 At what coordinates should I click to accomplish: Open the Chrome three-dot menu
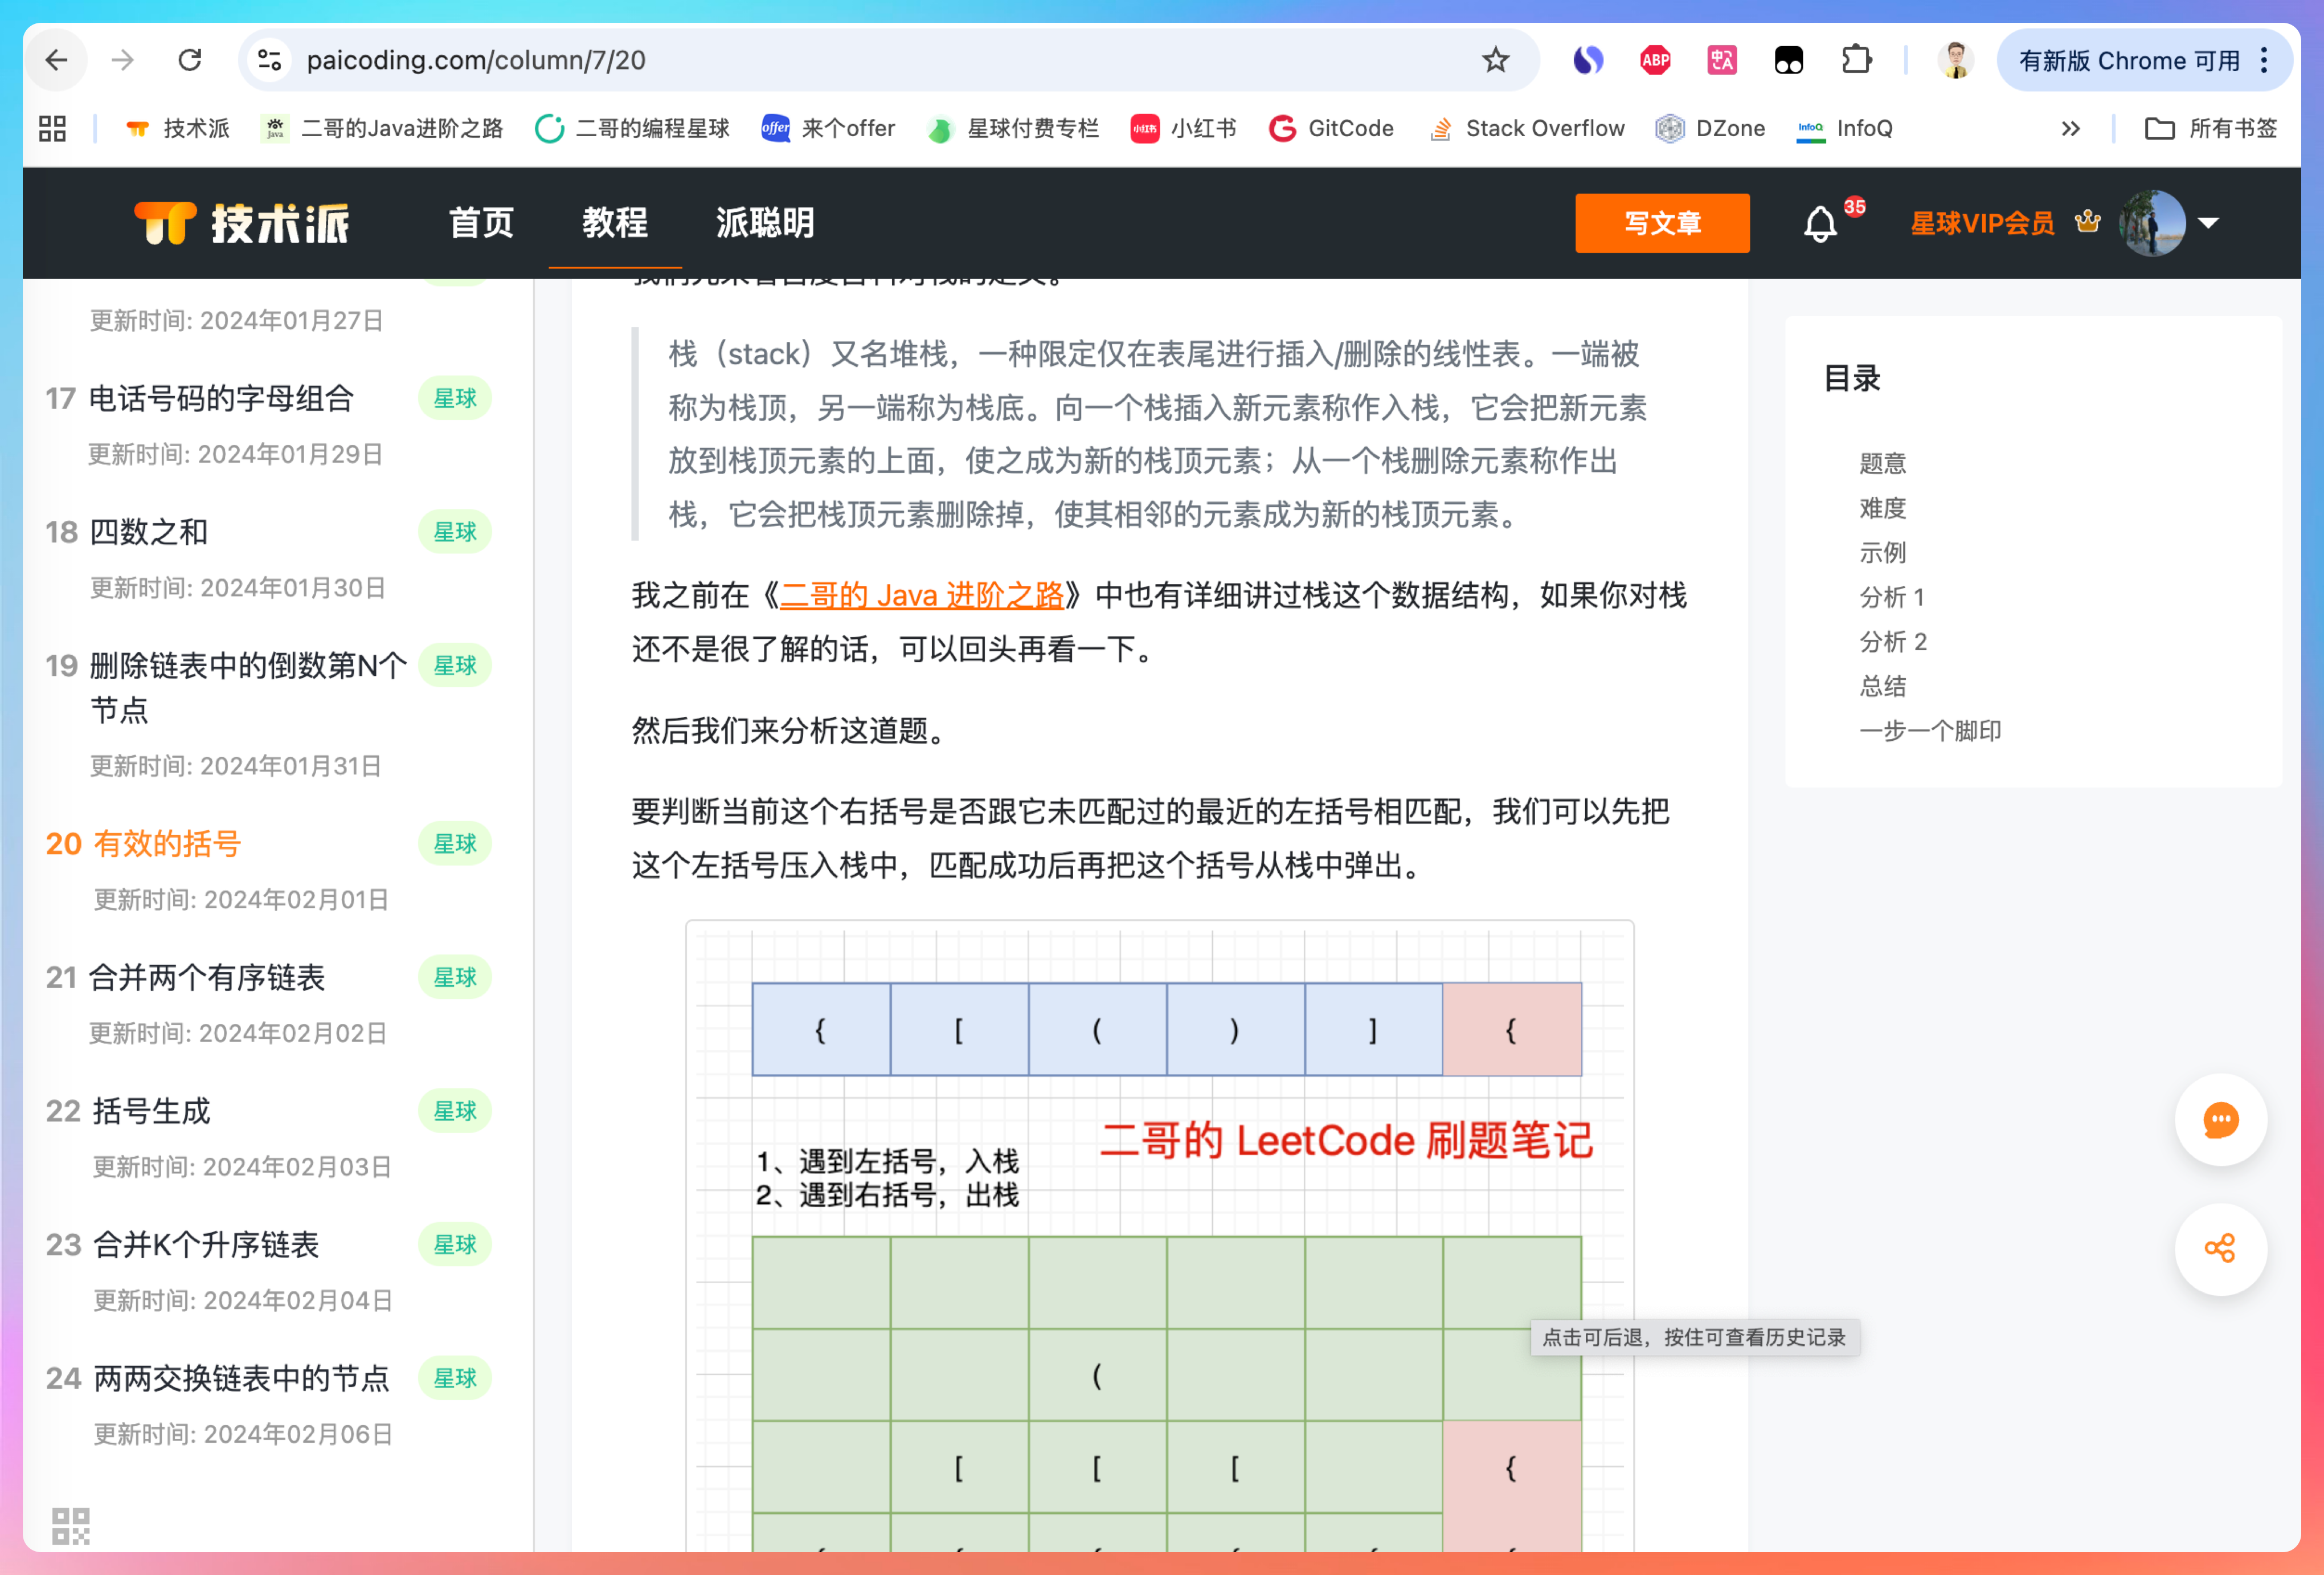[2265, 60]
